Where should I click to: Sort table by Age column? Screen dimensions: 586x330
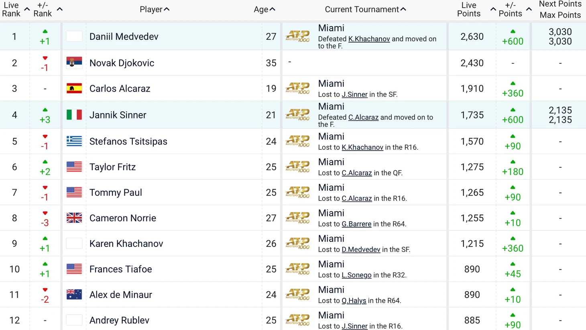coord(264,9)
